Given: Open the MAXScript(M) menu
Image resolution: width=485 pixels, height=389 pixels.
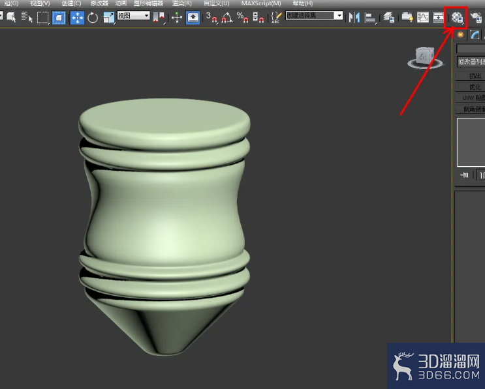Looking at the screenshot, I should (261, 3).
